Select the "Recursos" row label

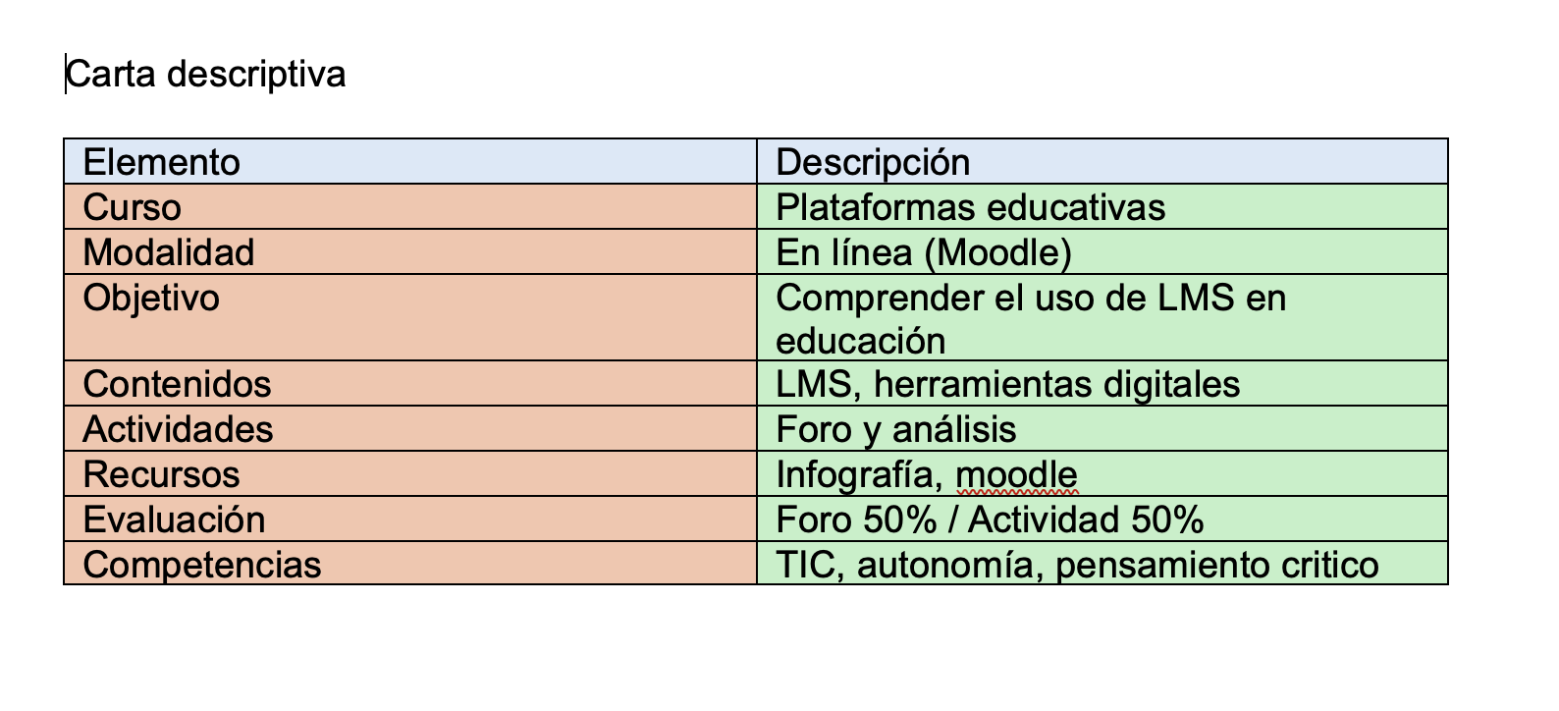162,474
